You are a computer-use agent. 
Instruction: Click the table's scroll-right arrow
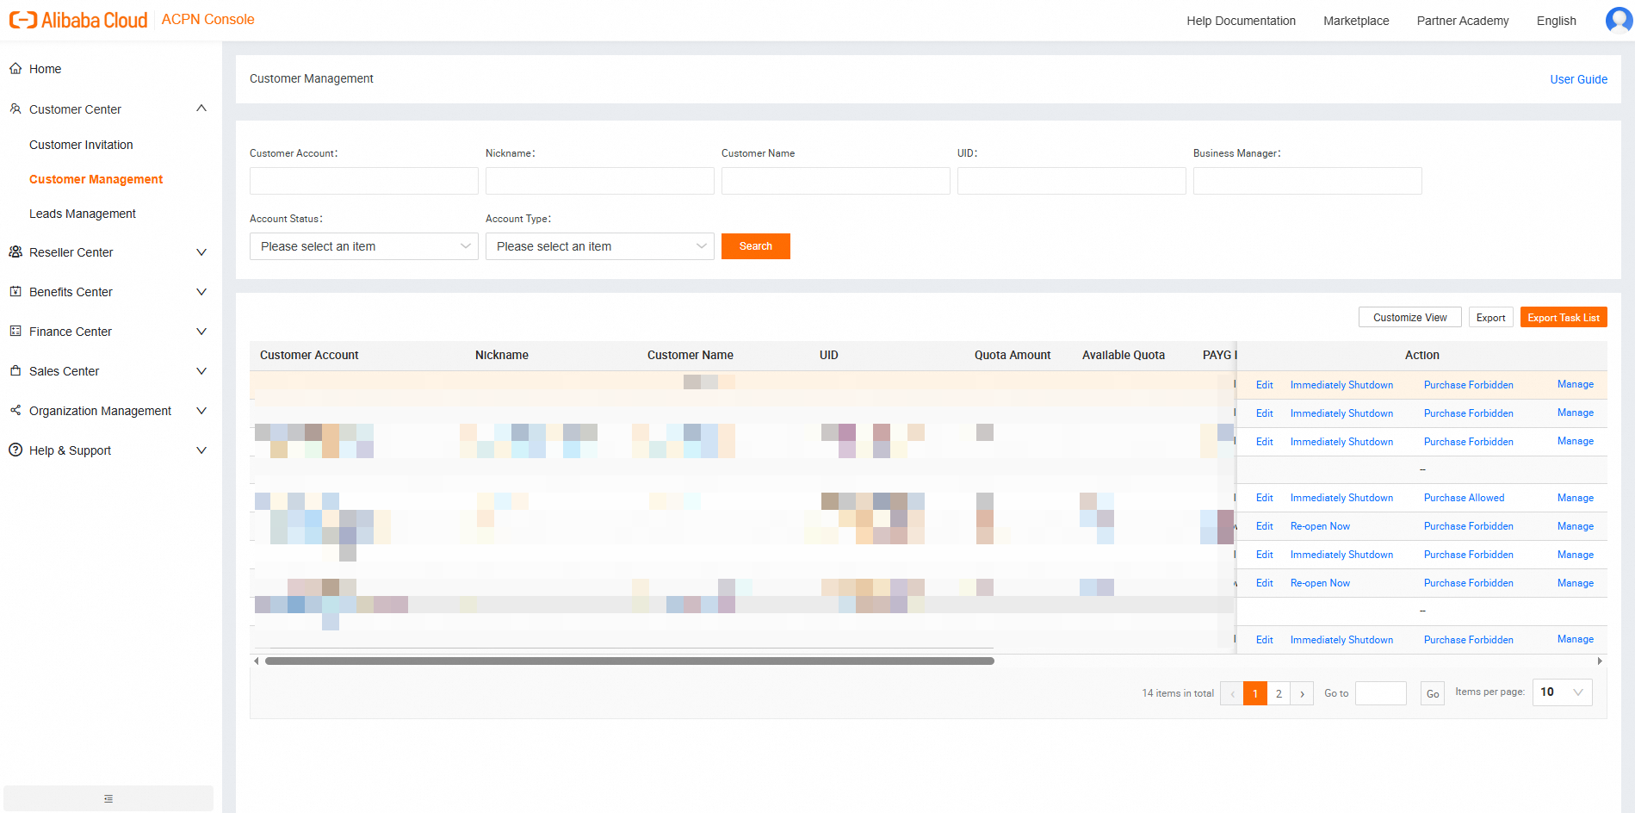[1600, 661]
